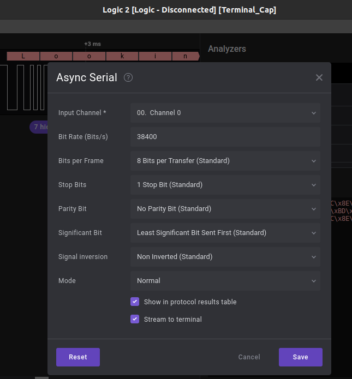Click the Cancel button
The width and height of the screenshot is (352, 379).
(249, 357)
